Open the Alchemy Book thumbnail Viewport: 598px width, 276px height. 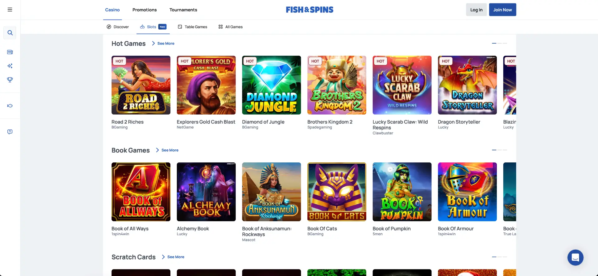[x=206, y=192]
